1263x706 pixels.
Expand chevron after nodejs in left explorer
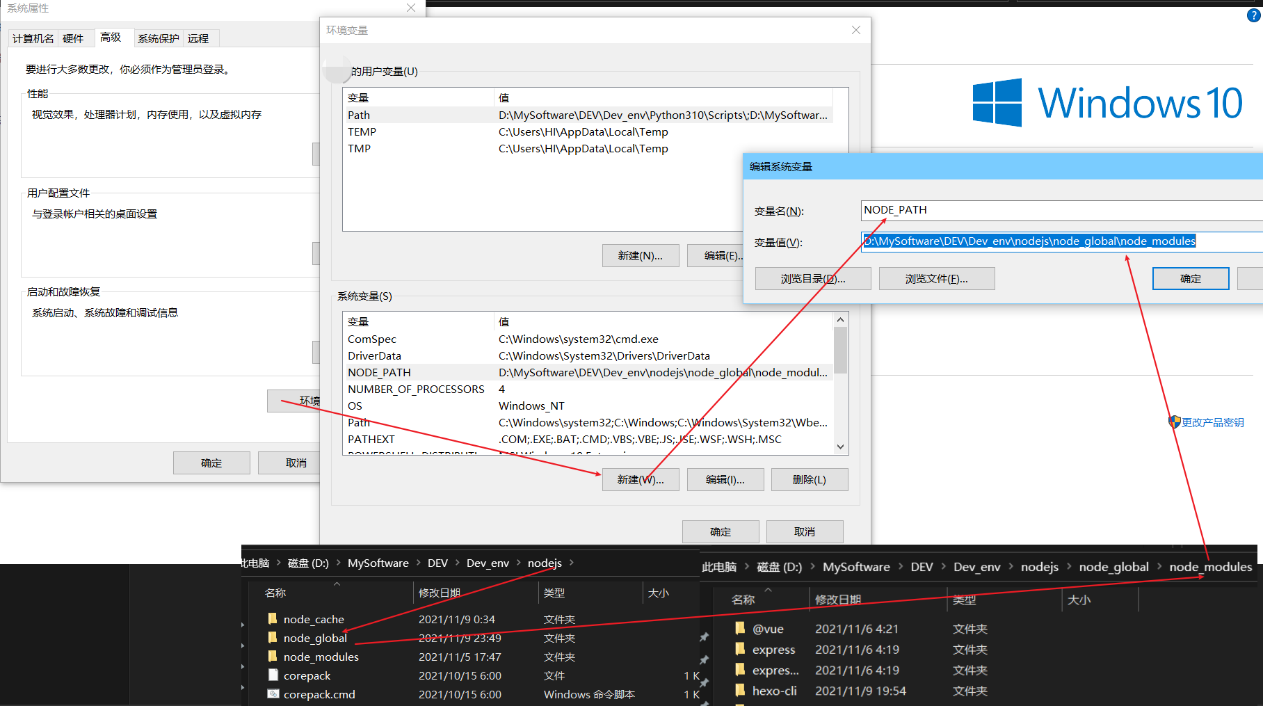(572, 563)
